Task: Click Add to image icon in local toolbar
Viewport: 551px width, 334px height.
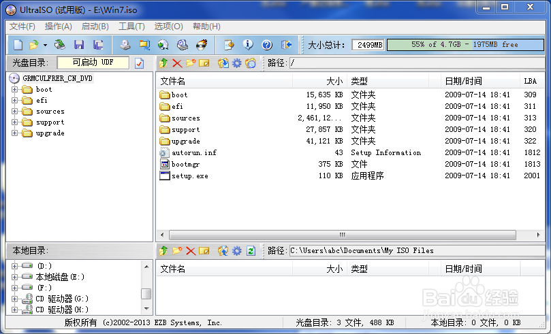Action: tap(223, 251)
